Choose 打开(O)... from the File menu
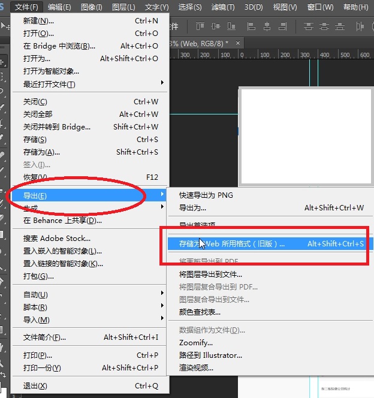Viewport: 374px width, 398px height. tap(90, 33)
